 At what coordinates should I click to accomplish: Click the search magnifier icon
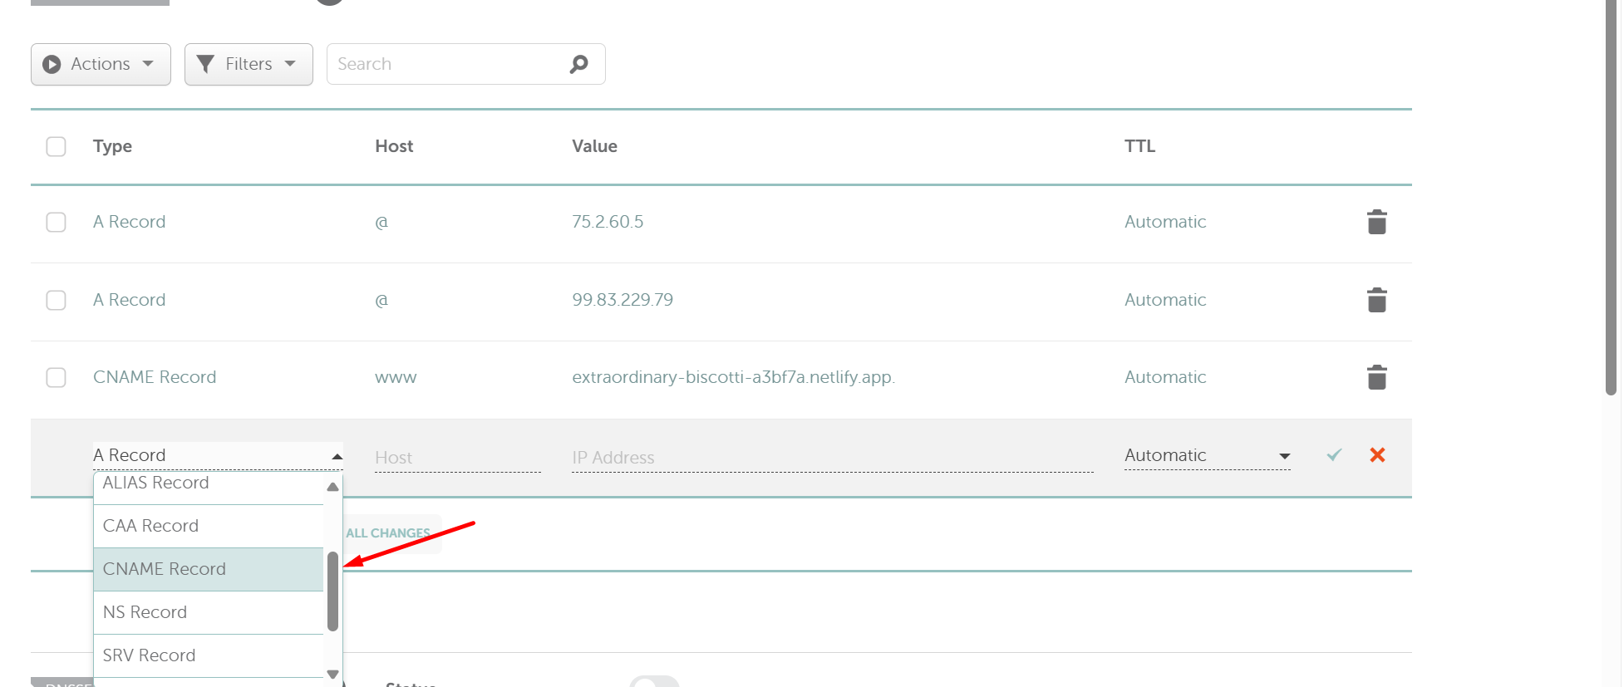578,64
